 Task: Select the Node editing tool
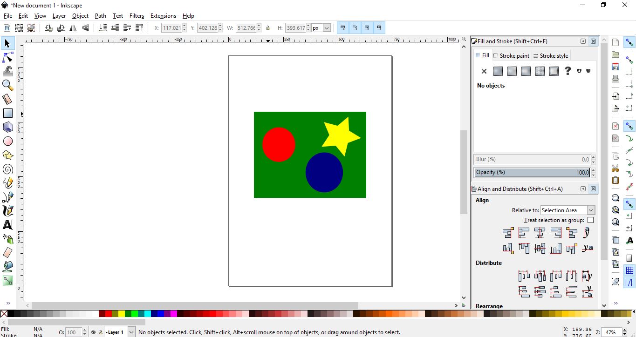pos(8,58)
